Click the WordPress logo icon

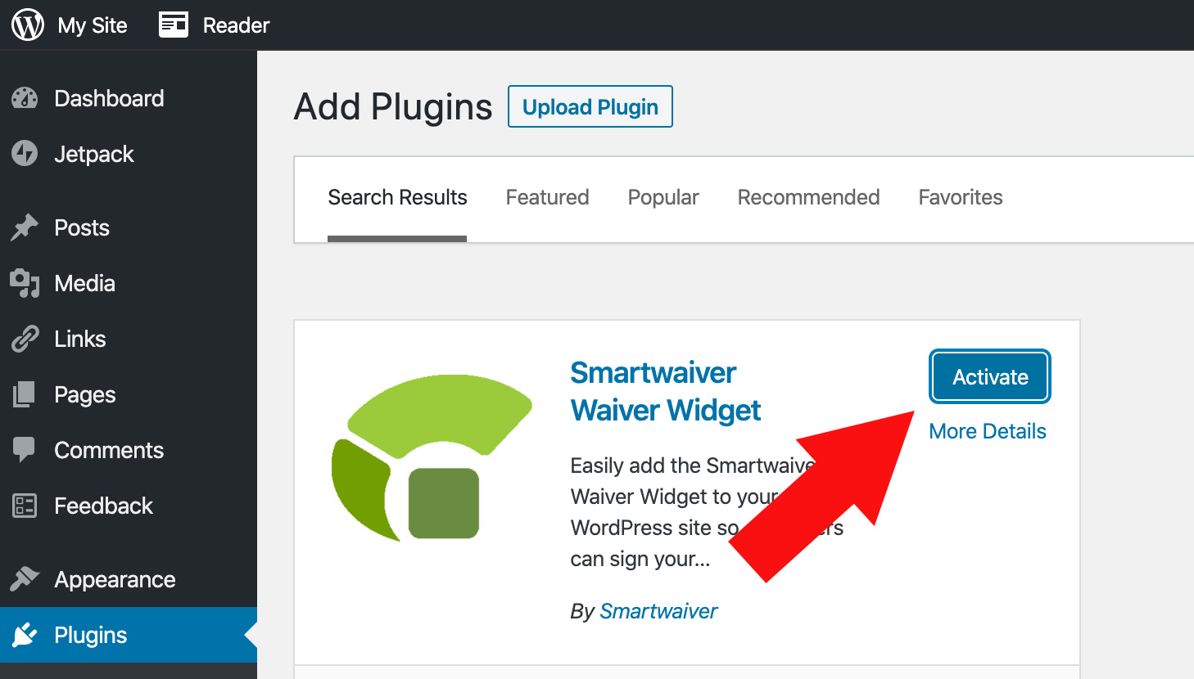point(28,25)
